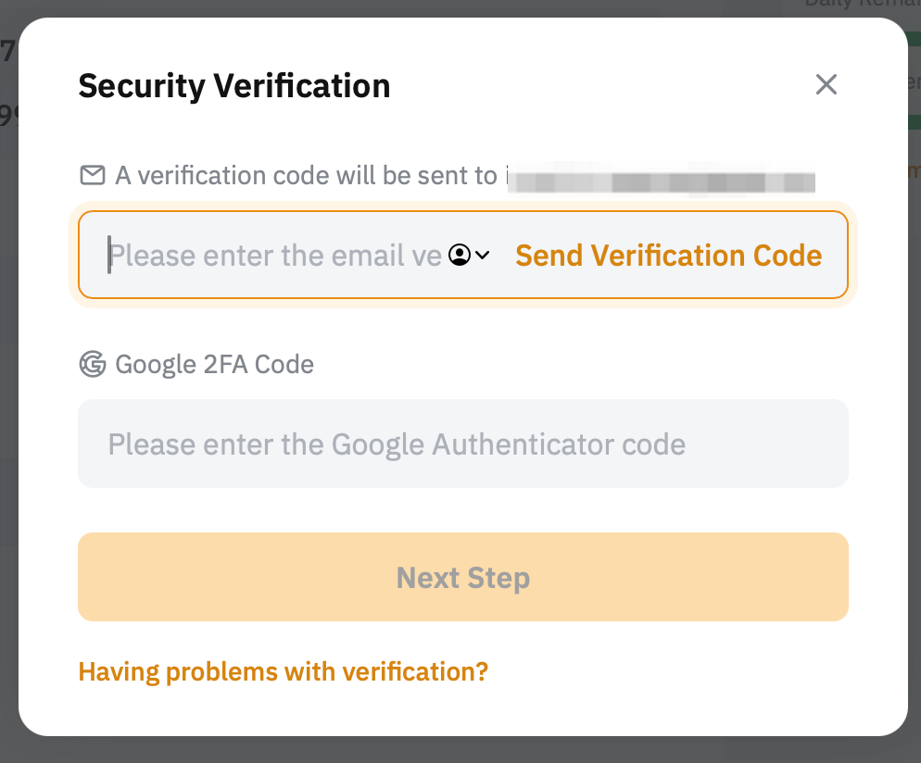Image resolution: width=921 pixels, height=763 pixels.
Task: Open the autofill contact icon in email field
Action: coord(459,255)
